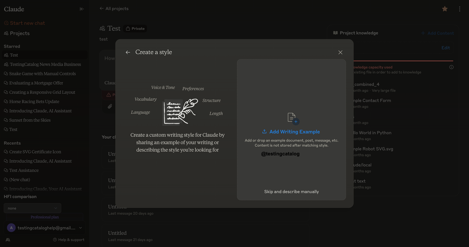
Task: Click the Anthropic logo icon at bottom left
Action: [x=8, y=240]
